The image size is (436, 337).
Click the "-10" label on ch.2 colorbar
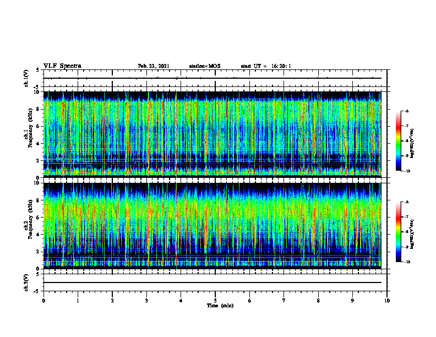(407, 262)
